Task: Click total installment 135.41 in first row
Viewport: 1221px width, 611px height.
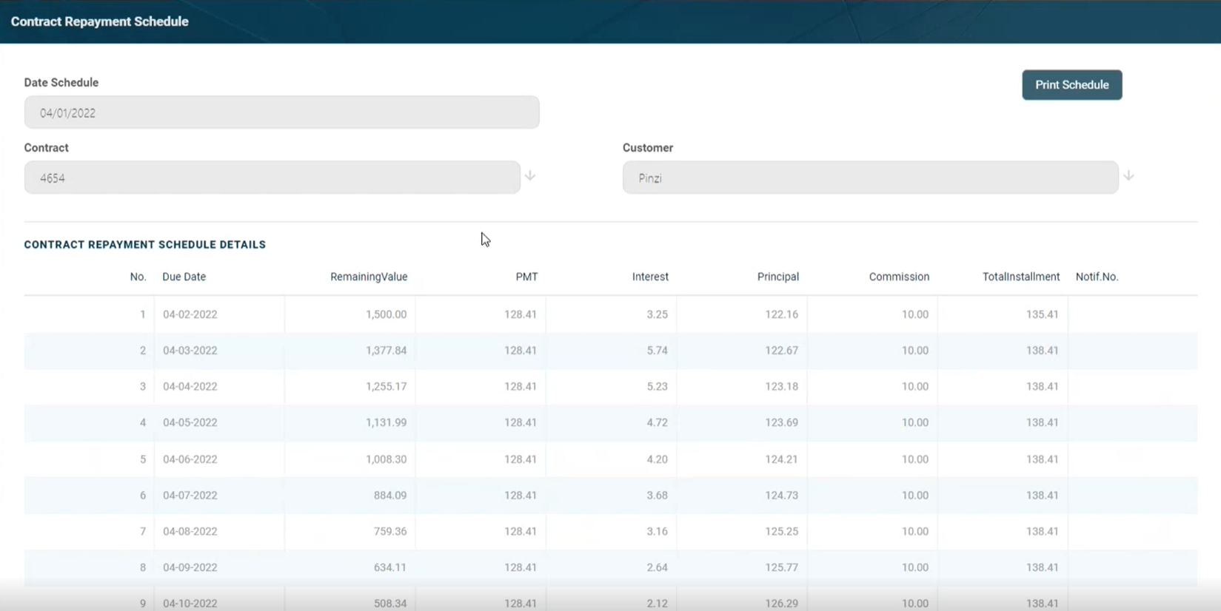Action: tap(1042, 314)
